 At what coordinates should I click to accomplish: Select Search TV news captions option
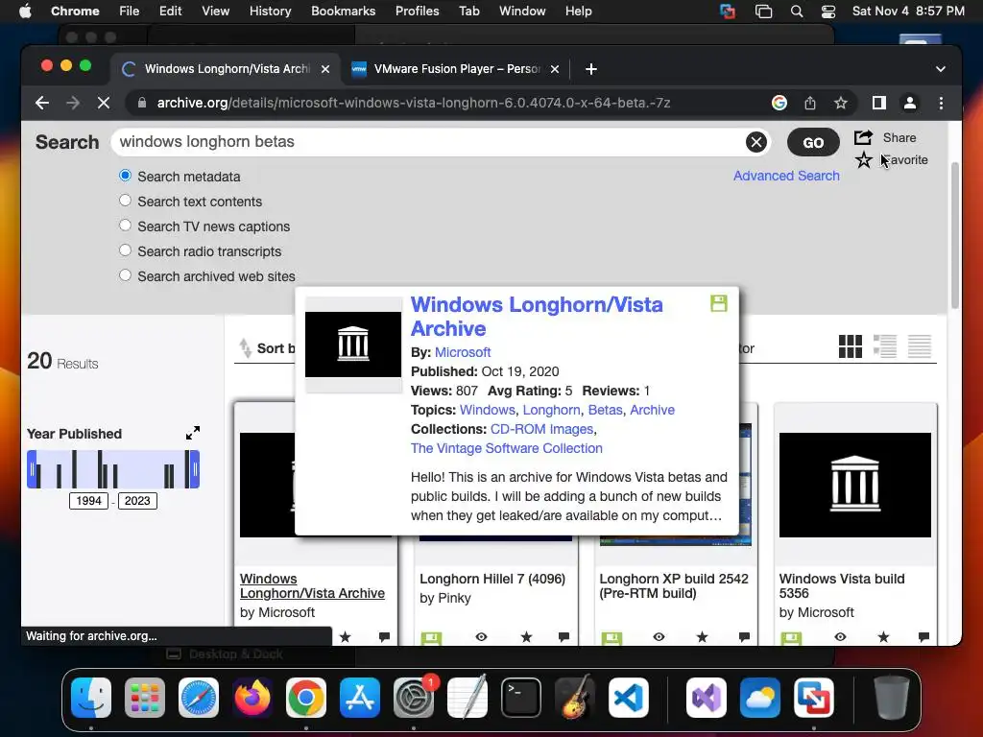pos(126,226)
